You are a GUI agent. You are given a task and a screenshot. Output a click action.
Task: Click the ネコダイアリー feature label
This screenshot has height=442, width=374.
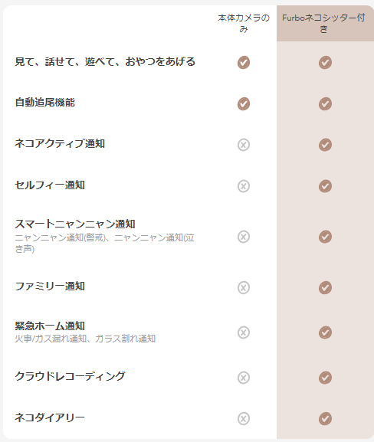point(50,417)
